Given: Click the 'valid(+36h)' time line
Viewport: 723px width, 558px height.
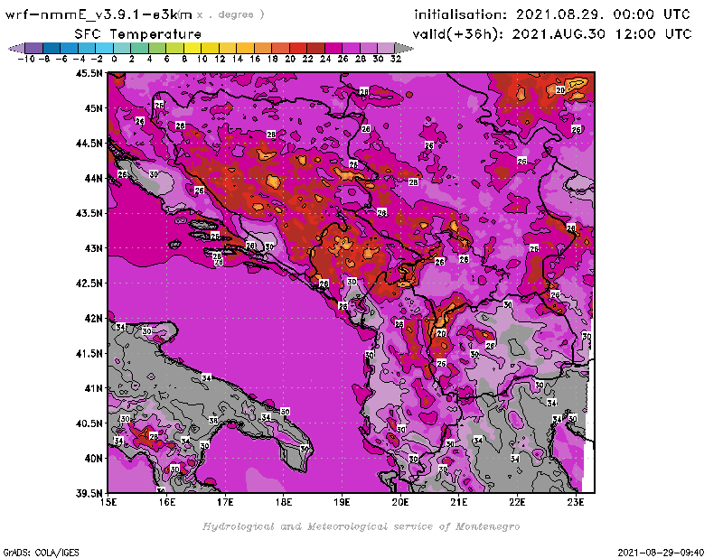Looking at the screenshot, I should click(x=552, y=34).
